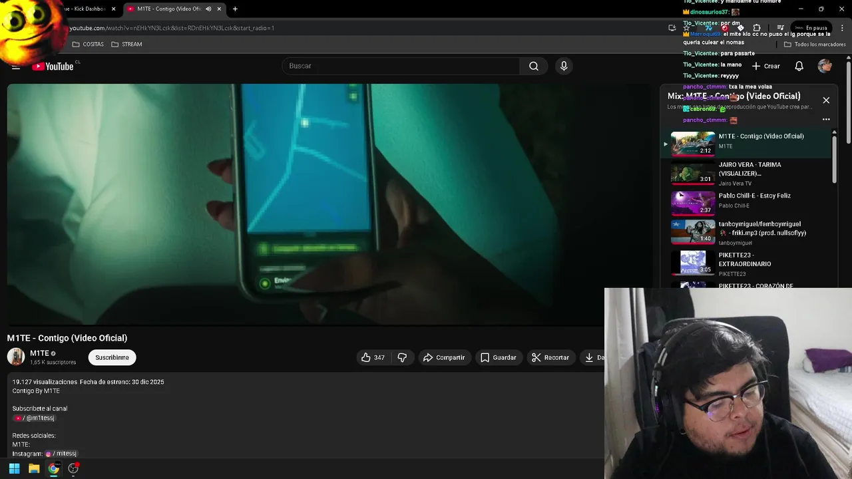Open the @m1tessj channel link
The height and width of the screenshot is (479, 852).
tap(34, 418)
